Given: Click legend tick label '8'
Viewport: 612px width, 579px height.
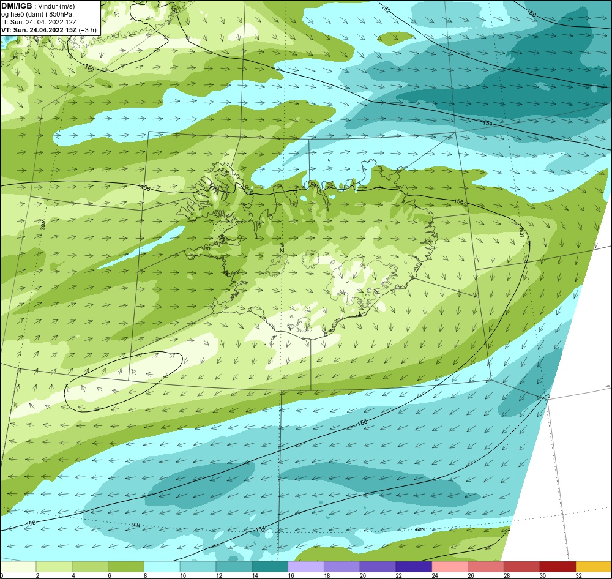Looking at the screenshot, I should click(146, 575).
